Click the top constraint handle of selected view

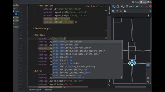[x=132, y=61]
